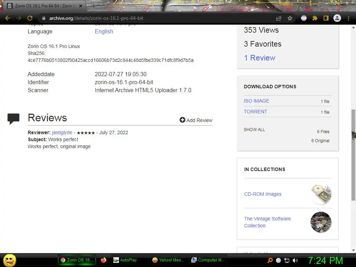Viewport: 356px width, 267px height.
Task: Click the page vertical scrollbar thumb
Action: pyautogui.click(x=353, y=155)
